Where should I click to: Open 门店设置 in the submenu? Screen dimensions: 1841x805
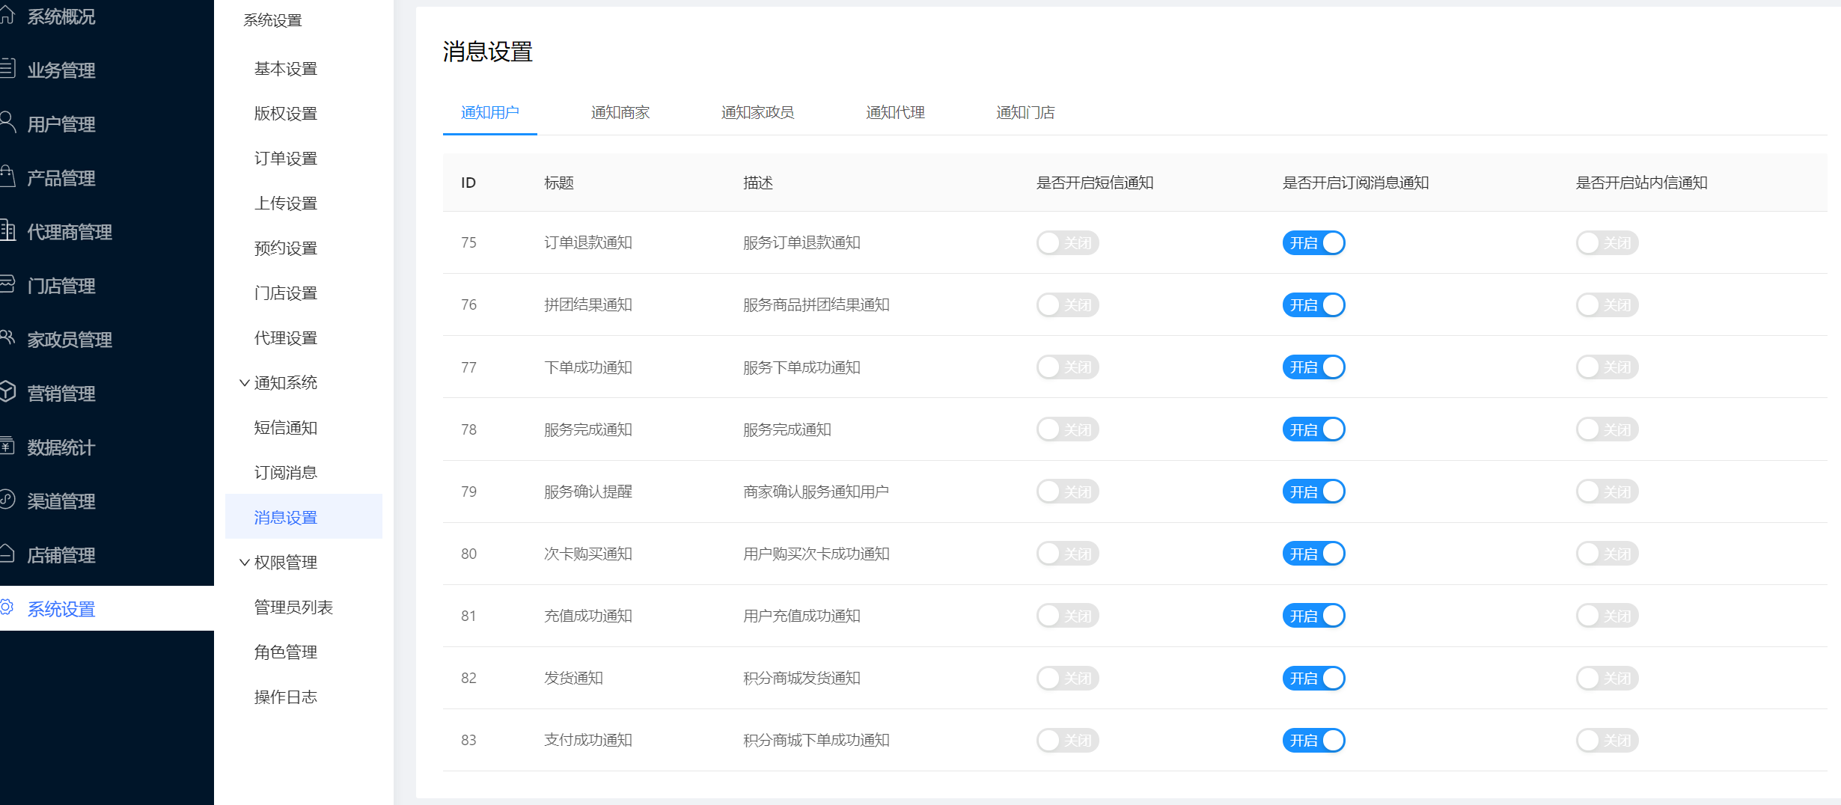(x=285, y=293)
